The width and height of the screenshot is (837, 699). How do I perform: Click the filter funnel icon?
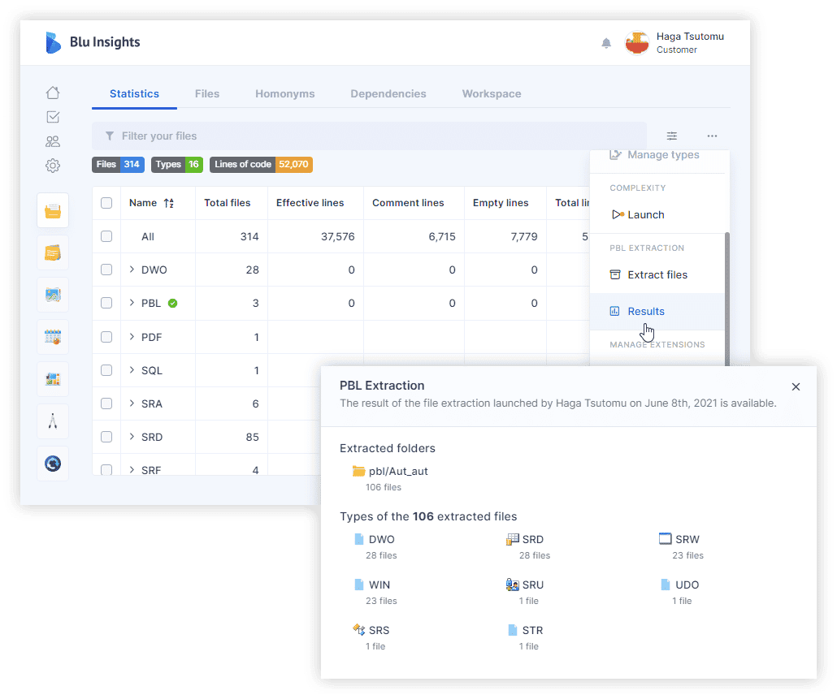(x=110, y=136)
